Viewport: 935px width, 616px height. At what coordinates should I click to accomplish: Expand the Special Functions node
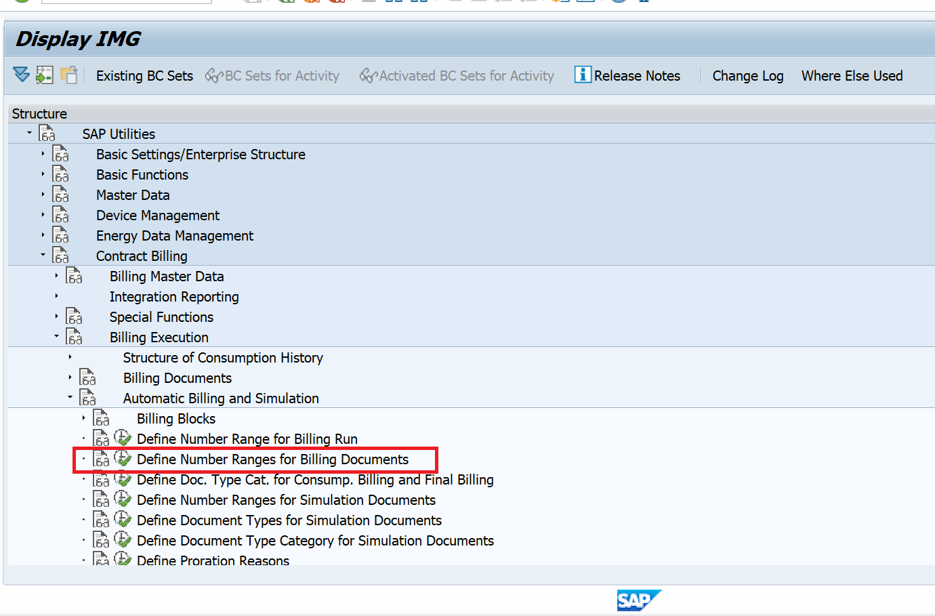coord(56,316)
